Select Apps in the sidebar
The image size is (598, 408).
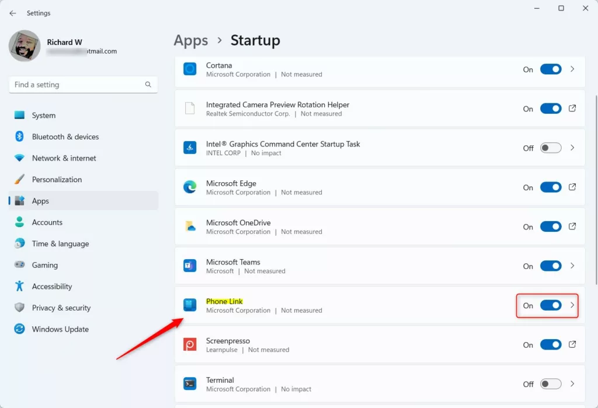pos(83,201)
